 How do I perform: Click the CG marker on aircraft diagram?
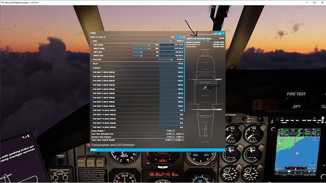tap(205, 88)
